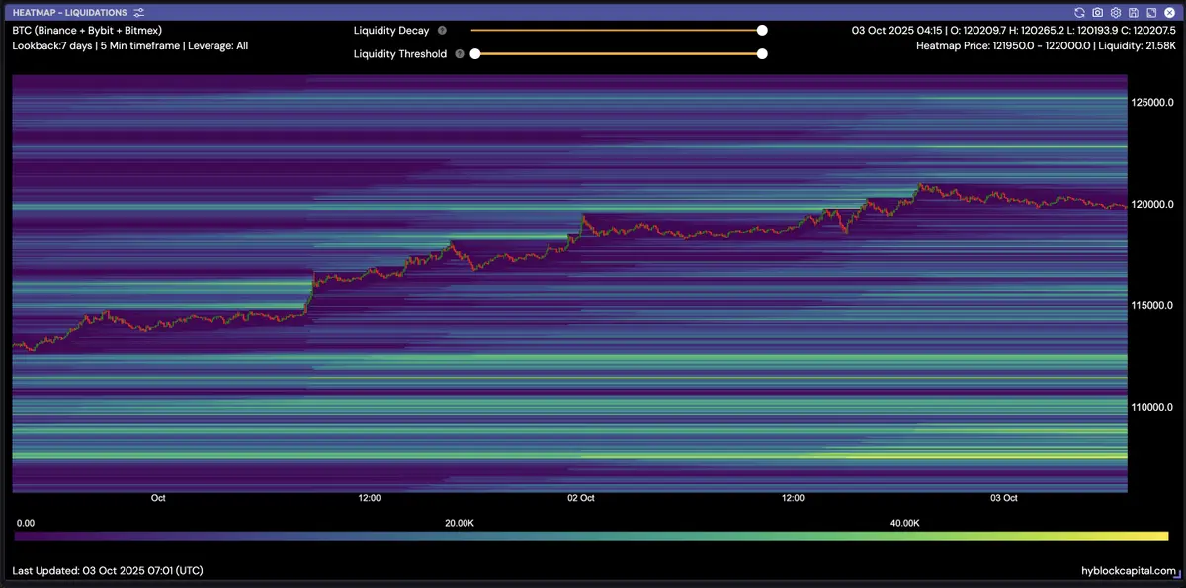Close the Heatmap Liquidations widget
Image resolution: width=1186 pixels, height=588 pixels.
coord(1168,12)
